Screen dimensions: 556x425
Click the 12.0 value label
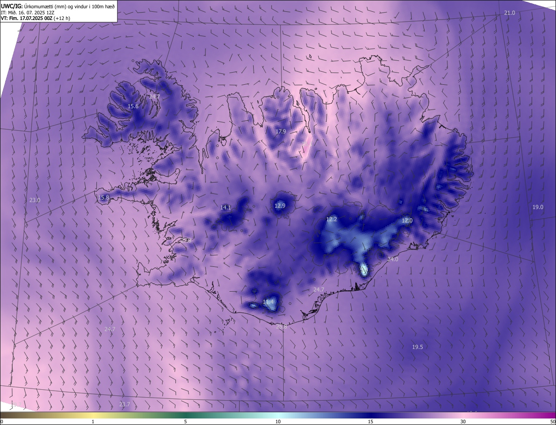pyautogui.click(x=407, y=221)
